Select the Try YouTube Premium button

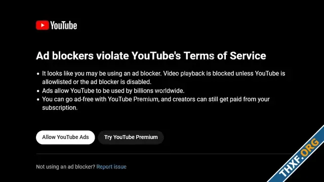tap(131, 137)
